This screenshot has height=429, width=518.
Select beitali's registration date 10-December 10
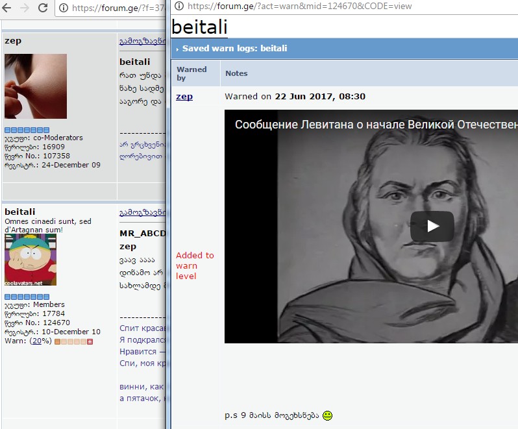71,332
